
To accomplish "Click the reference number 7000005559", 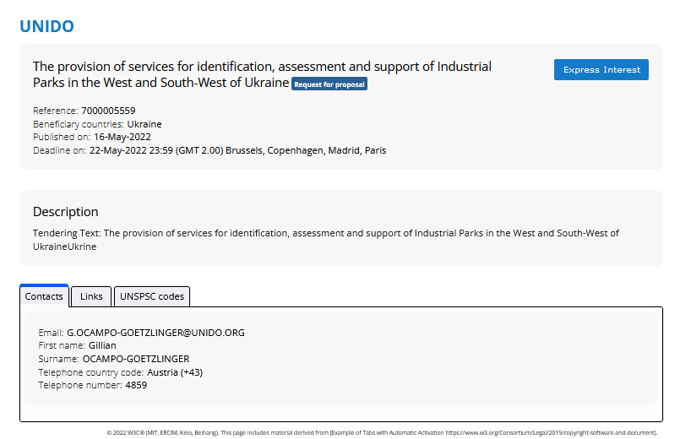I will click(x=108, y=111).
